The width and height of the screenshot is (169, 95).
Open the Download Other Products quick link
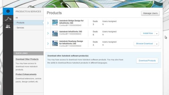27,59
